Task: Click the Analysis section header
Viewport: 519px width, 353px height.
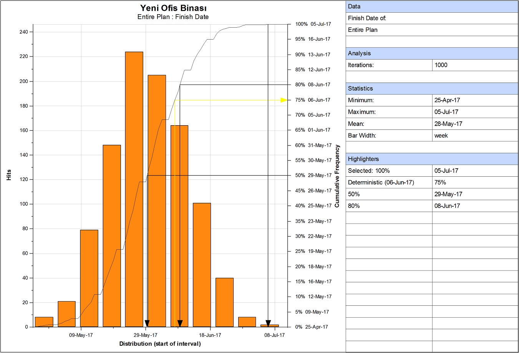Action: (432, 53)
